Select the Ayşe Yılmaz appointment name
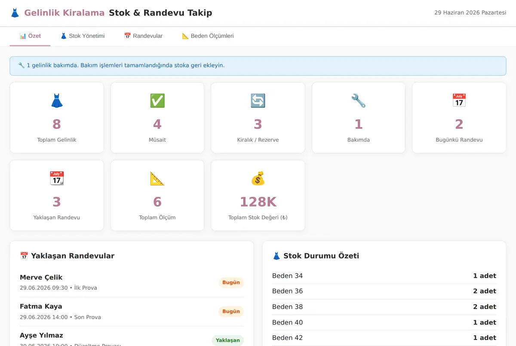 [x=41, y=335]
